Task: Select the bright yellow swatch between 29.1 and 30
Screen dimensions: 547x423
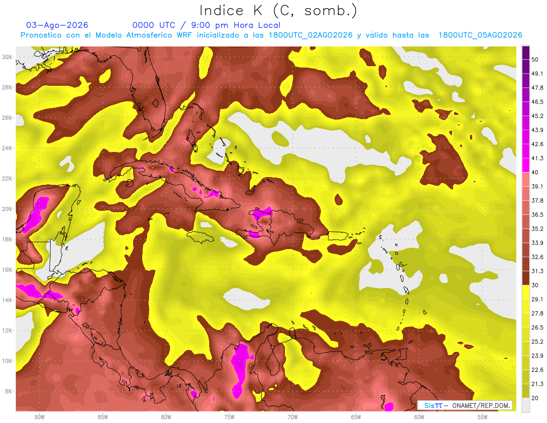Action: 526,292
